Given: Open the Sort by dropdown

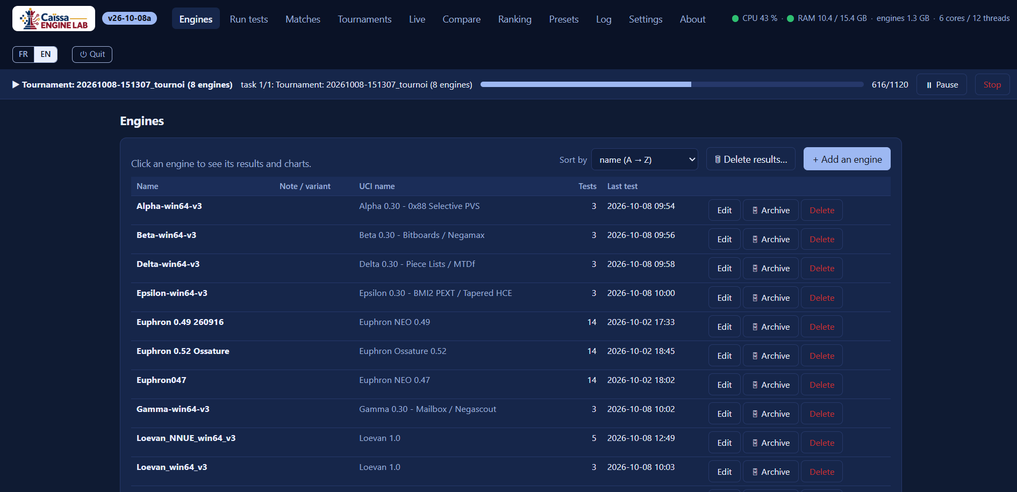Looking at the screenshot, I should point(644,160).
